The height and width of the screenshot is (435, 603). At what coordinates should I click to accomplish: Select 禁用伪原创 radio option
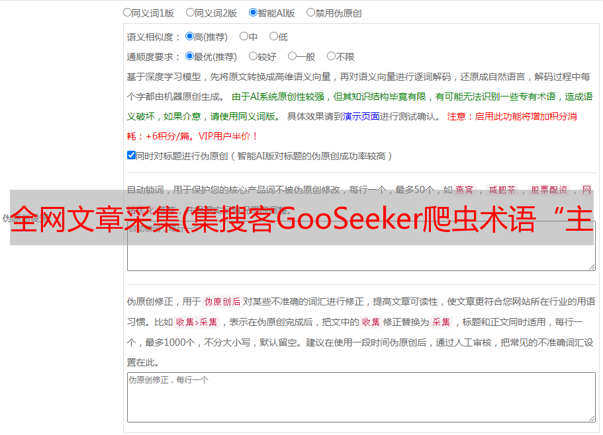[310, 13]
